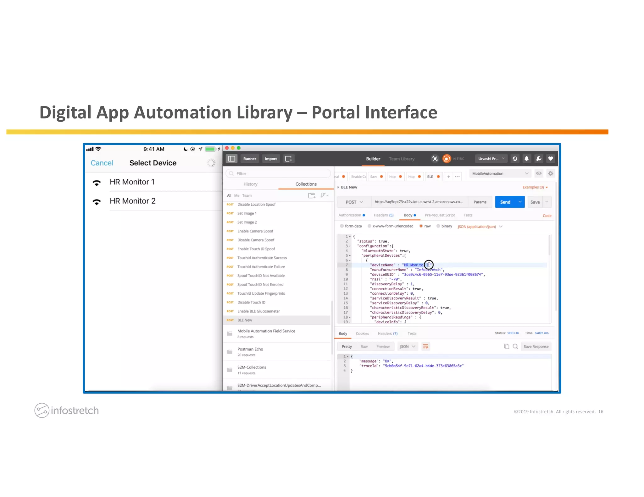Copy response with the copy icon
Screen dimensions: 644x497
click(x=506, y=346)
